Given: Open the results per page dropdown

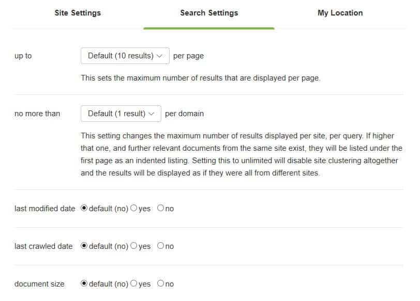Looking at the screenshot, I should coord(125,56).
